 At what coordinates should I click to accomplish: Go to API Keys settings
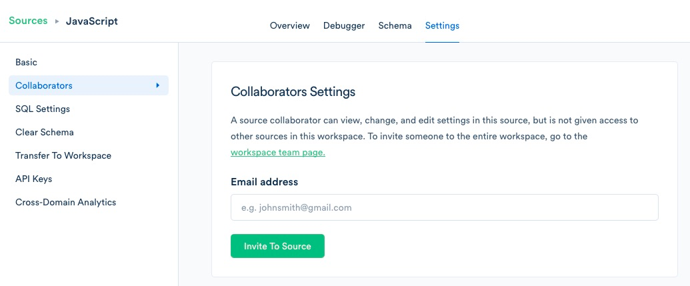[34, 179]
